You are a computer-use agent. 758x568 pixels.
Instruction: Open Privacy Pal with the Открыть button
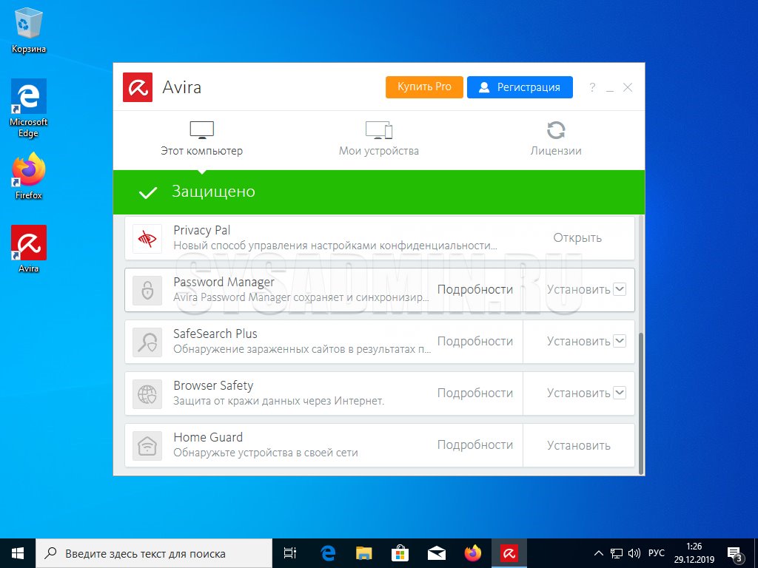click(x=577, y=238)
